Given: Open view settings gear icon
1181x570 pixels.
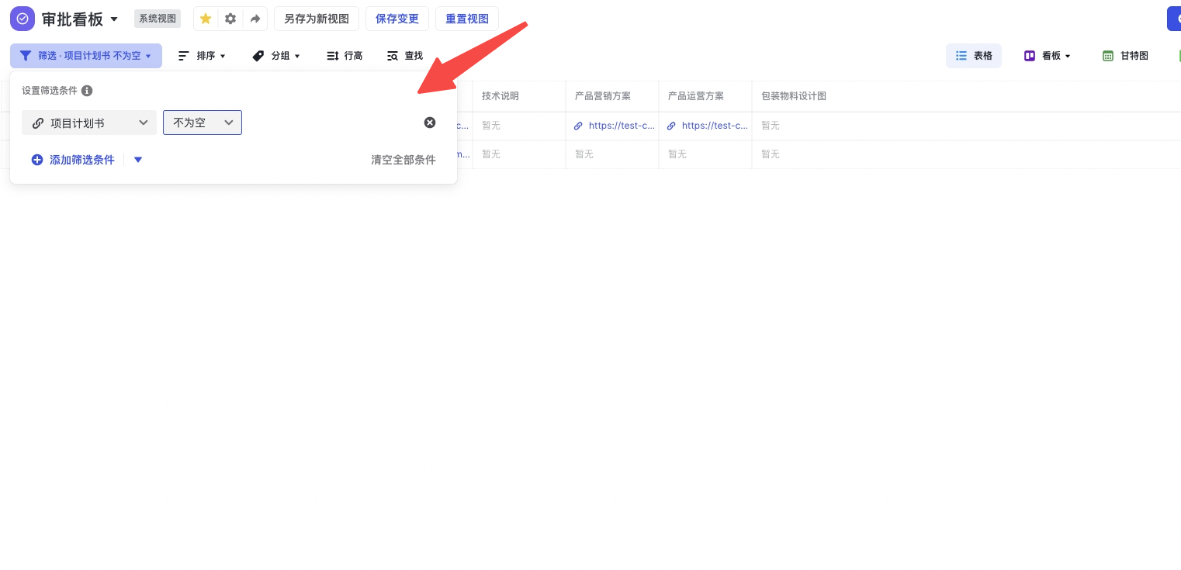Looking at the screenshot, I should point(230,19).
